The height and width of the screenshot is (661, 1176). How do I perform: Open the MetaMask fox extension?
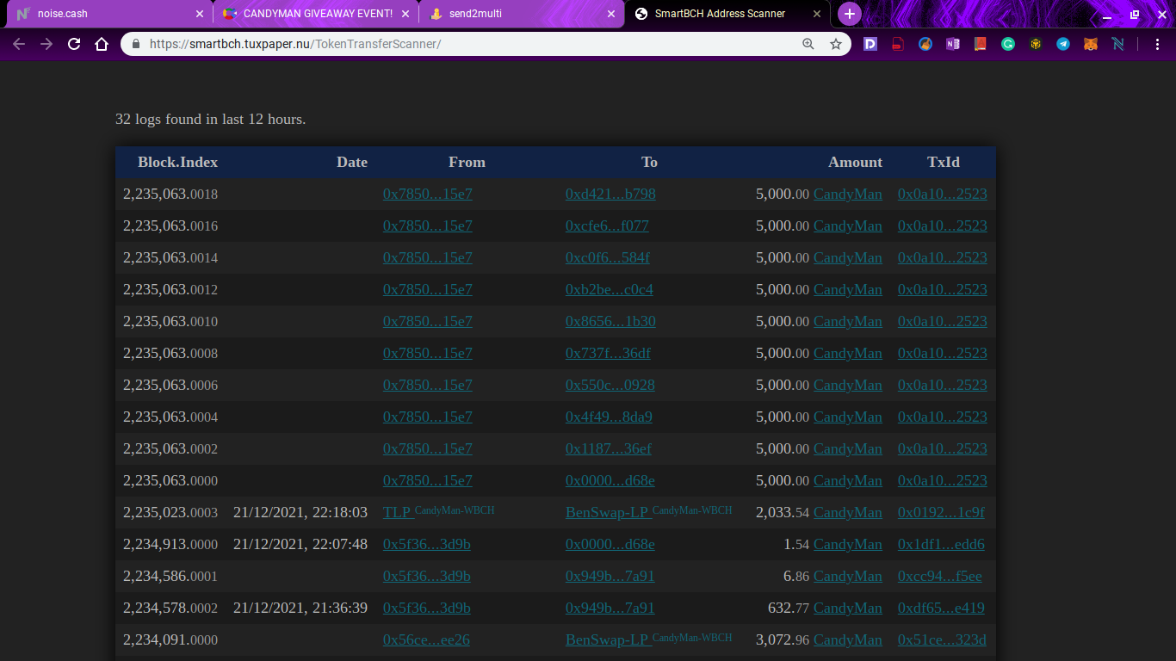pyautogui.click(x=1091, y=44)
